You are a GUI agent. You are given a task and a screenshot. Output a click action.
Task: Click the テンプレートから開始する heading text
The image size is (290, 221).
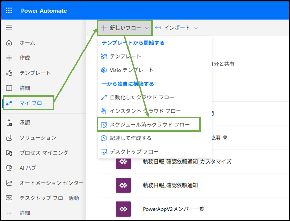point(133,43)
